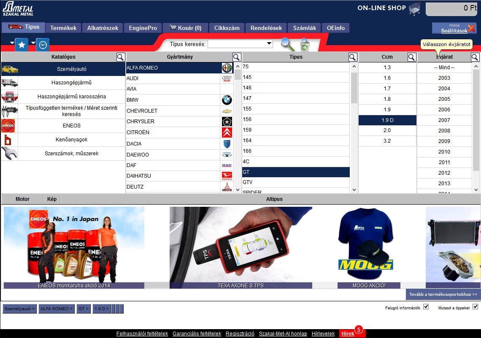Open the Cikkszám tab

(227, 28)
